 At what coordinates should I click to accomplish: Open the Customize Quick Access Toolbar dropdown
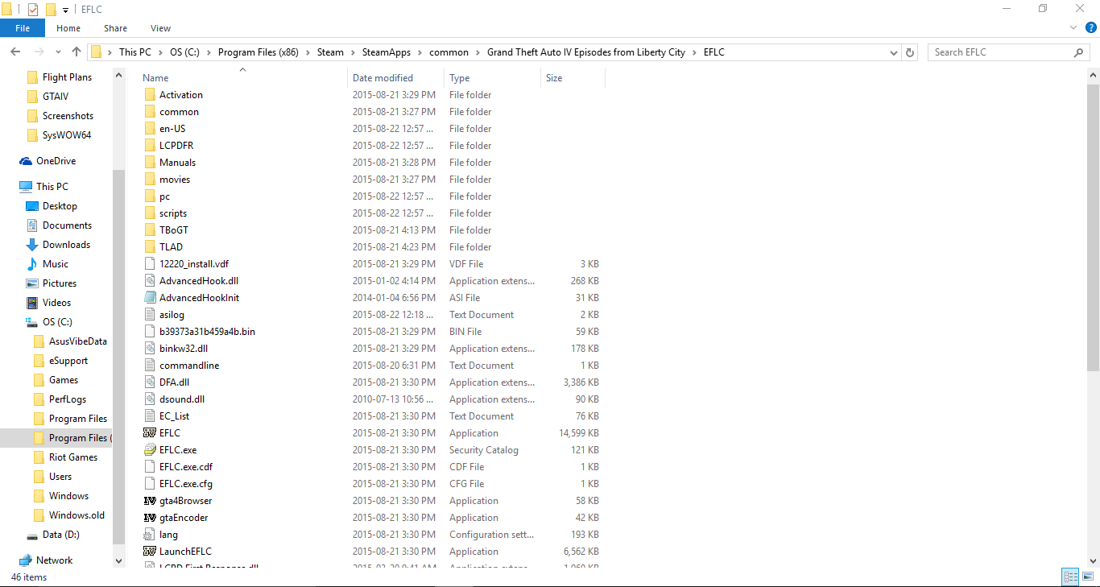click(x=65, y=10)
